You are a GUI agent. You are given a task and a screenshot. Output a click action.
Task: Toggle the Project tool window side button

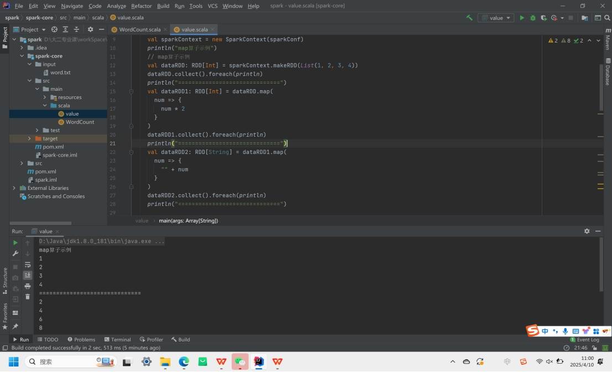point(4,38)
